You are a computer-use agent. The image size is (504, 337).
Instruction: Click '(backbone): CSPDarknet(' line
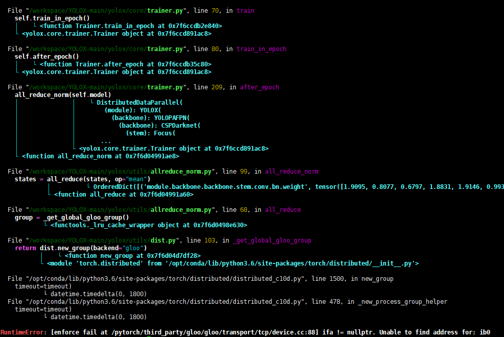(x=159, y=126)
